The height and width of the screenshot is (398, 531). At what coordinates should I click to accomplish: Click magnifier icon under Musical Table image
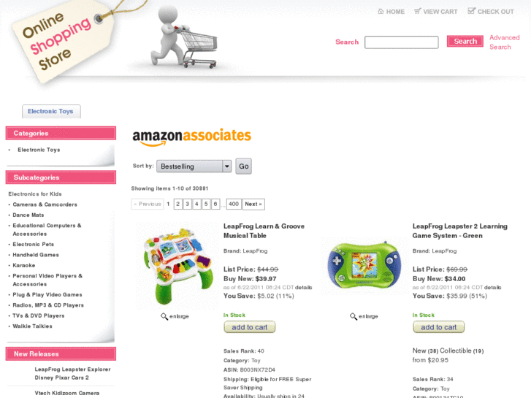[x=164, y=316]
